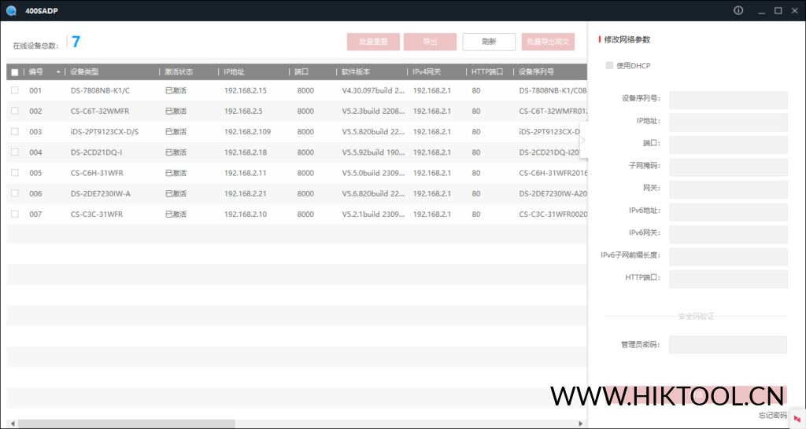This screenshot has height=429, width=806.
Task: Click the 端口 input field in side panel
Action: coord(728,145)
